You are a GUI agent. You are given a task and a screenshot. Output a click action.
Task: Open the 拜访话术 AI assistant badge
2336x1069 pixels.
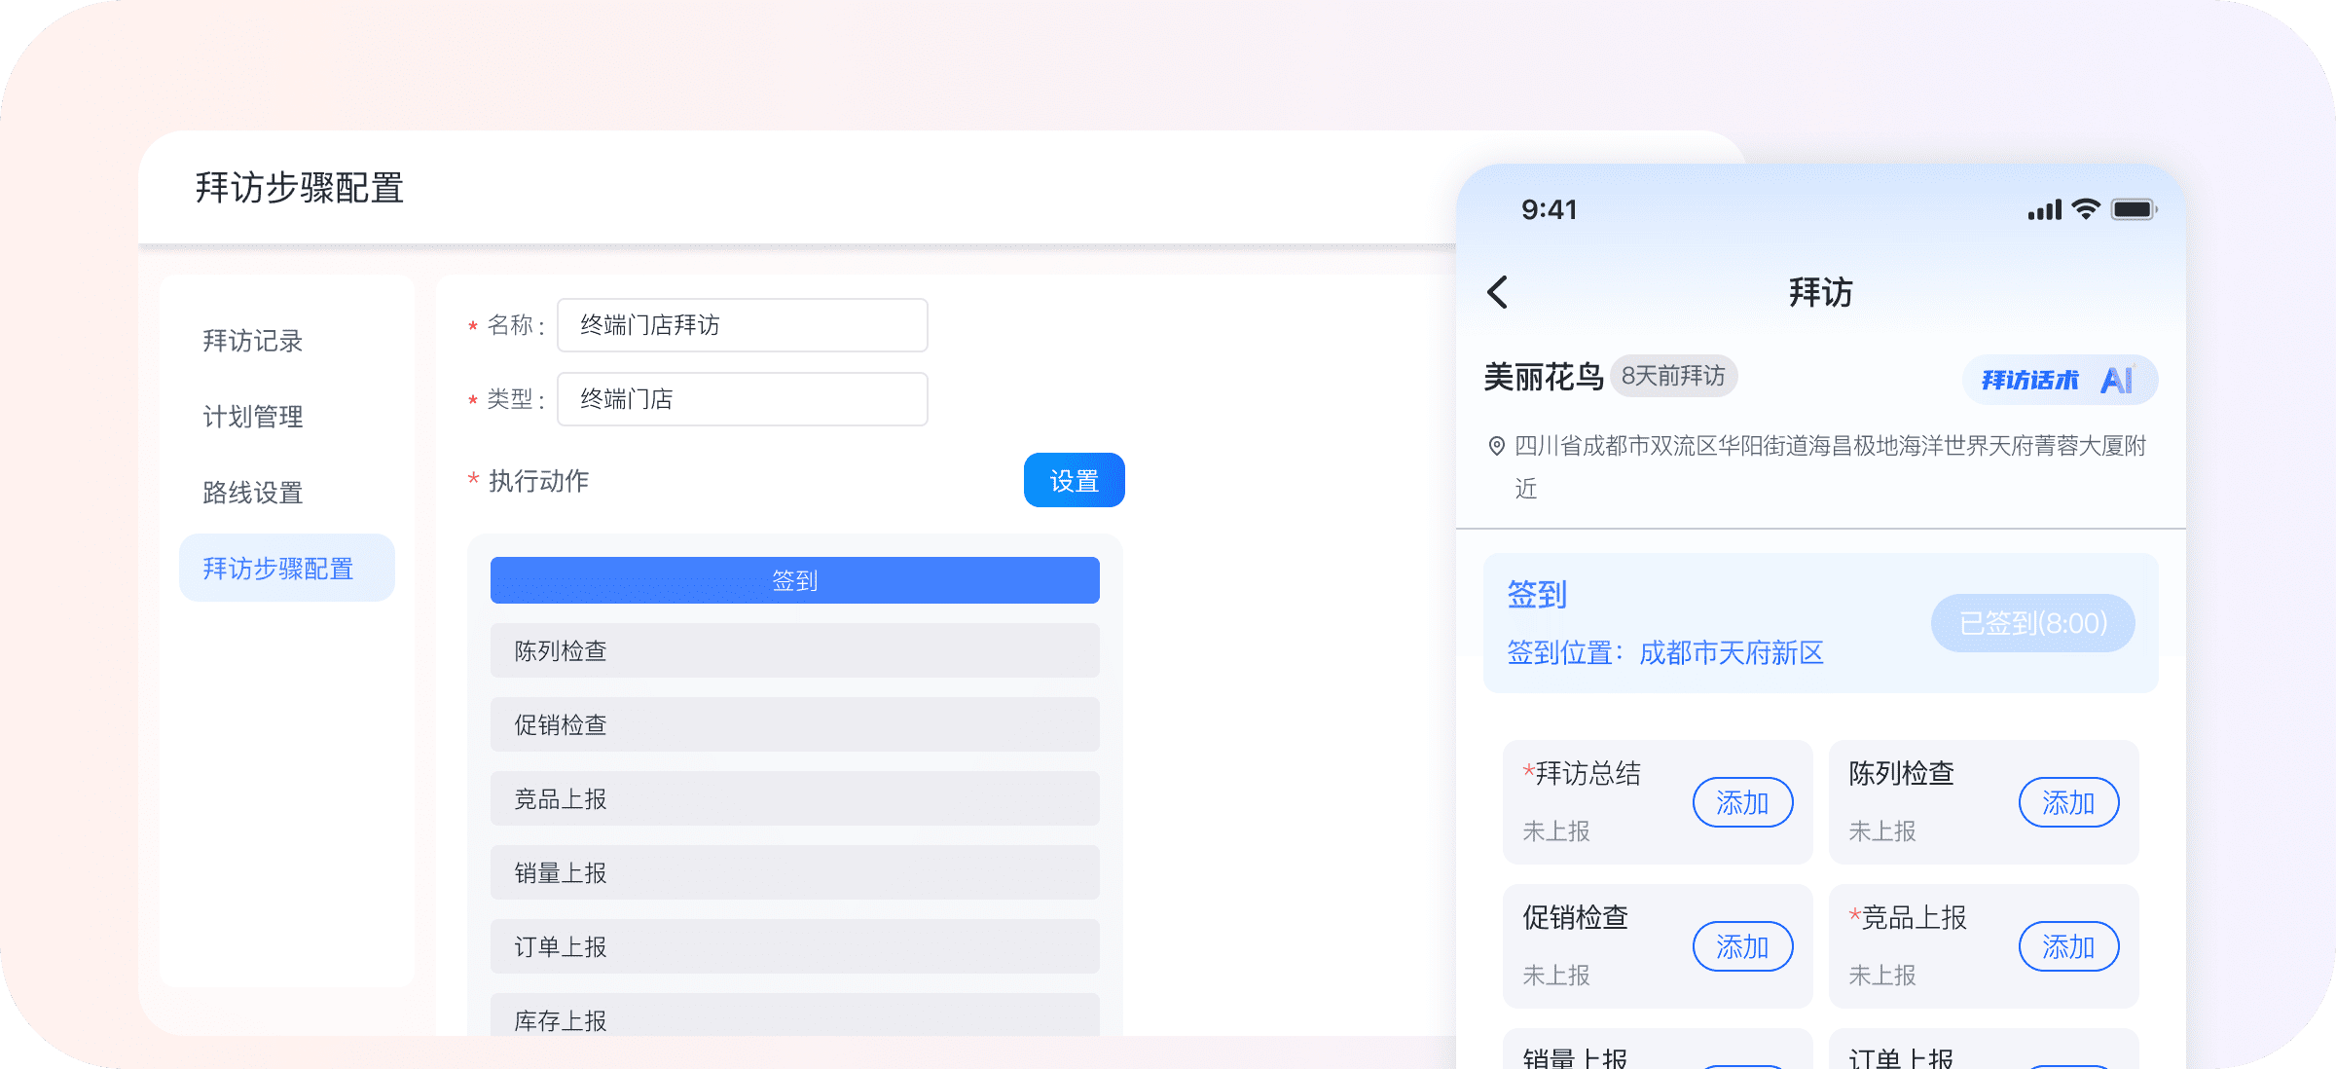pos(2060,380)
